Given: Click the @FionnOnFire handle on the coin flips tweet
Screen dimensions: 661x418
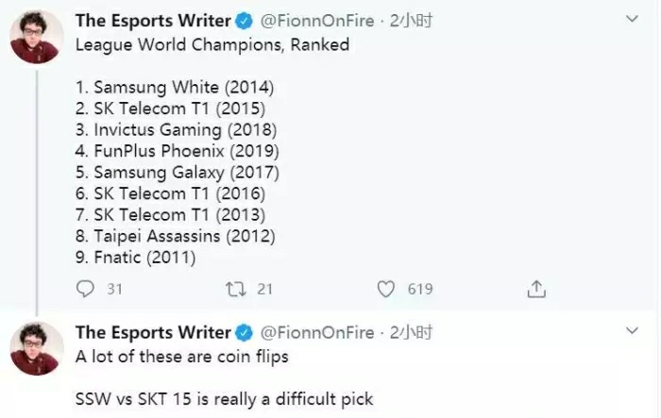Looking at the screenshot, I should tap(316, 332).
